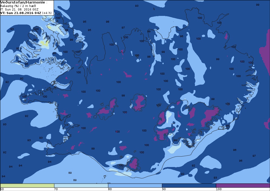
Task: Click the dark blue 90–100 legend swatch
Action: pyautogui.click(x=189, y=186)
